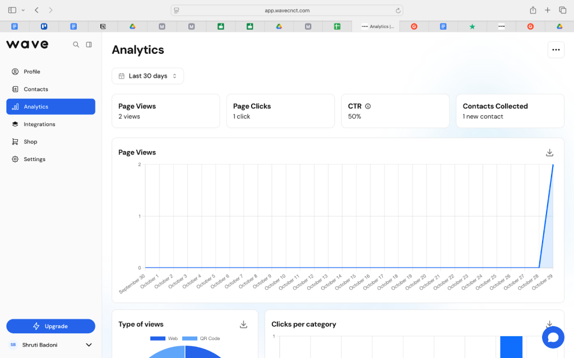
Task: Click the Upgrade button
Action: [50, 326]
